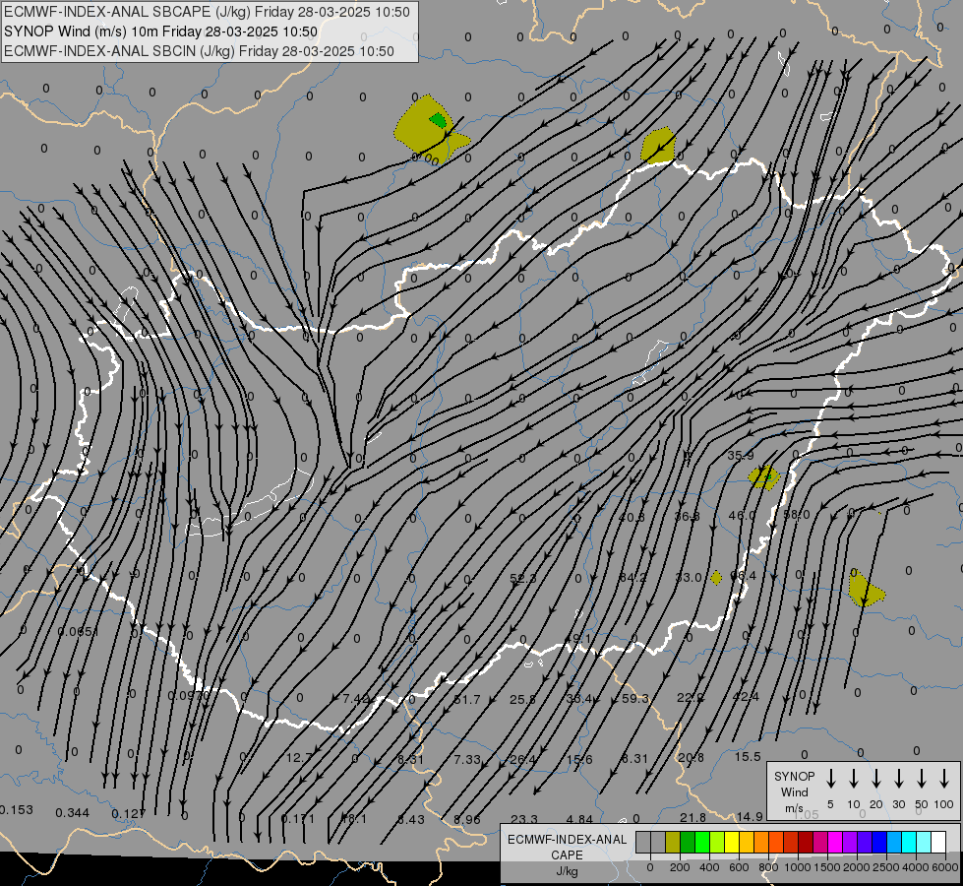Click the 0.0651 value on the map
This screenshot has height=886, width=963.
pyautogui.click(x=78, y=631)
